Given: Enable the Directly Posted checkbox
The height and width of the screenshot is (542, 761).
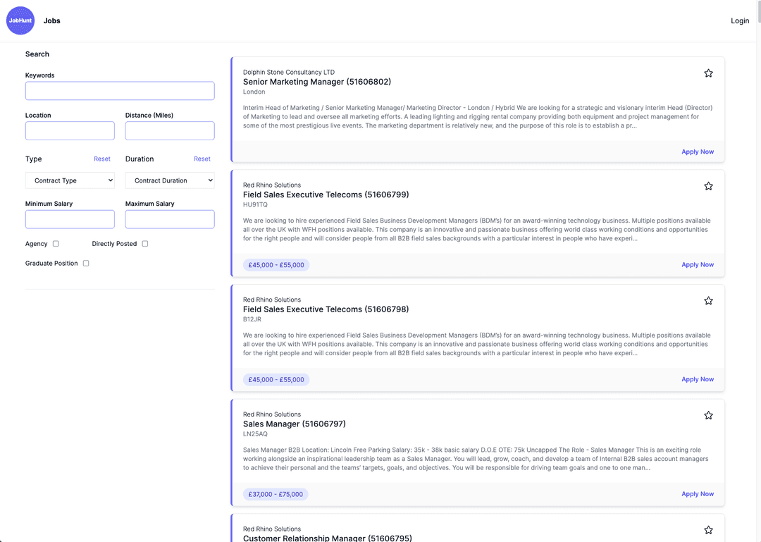Looking at the screenshot, I should 145,244.
